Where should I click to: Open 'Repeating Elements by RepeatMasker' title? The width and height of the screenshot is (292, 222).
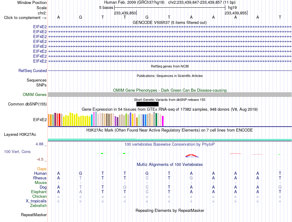[x=170, y=210]
